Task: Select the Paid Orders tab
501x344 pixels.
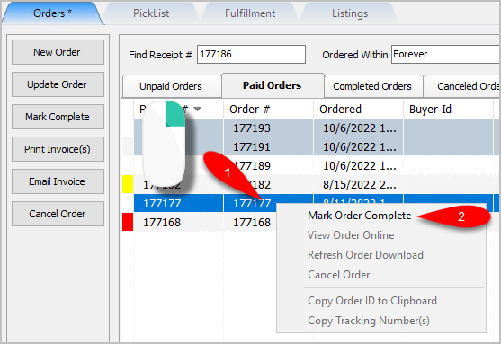Action: coord(273,85)
